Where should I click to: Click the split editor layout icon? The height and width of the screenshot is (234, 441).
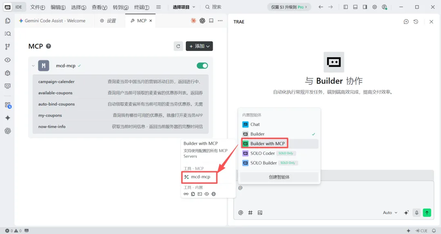[x=211, y=20]
